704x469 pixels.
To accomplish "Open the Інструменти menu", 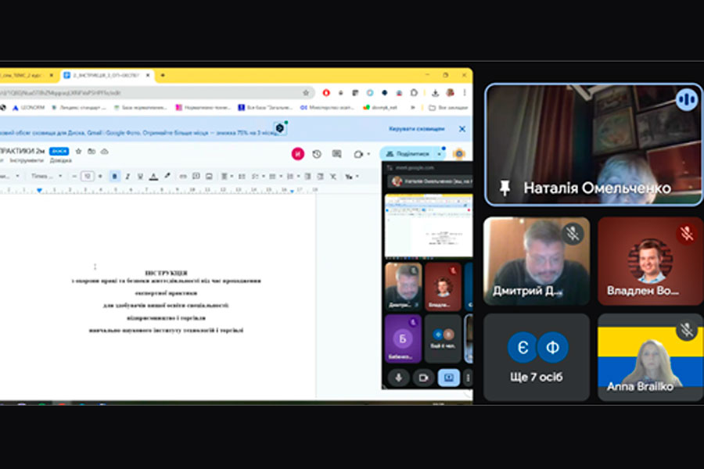I will [27, 161].
